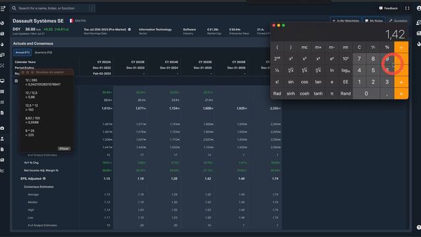Switch to the Annual (FY) tab
This screenshot has width=421, height=237.
(x=22, y=53)
